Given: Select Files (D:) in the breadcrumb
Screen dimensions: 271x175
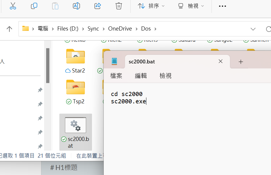Looking at the screenshot, I should click(x=68, y=29).
